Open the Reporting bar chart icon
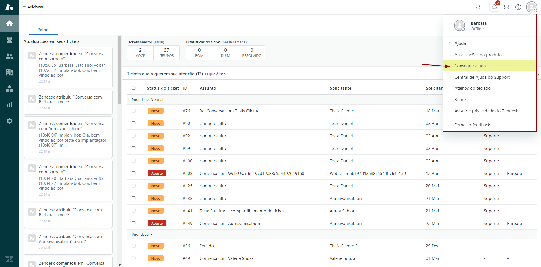541x267 pixels. coord(9,105)
